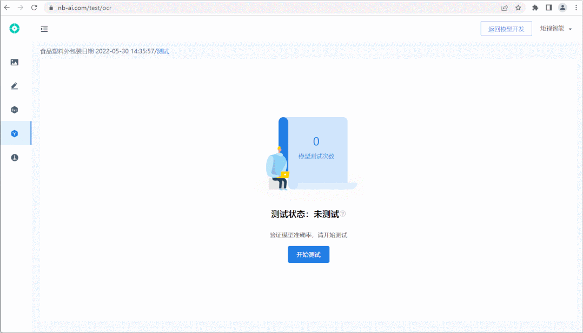The width and height of the screenshot is (583, 333).
Task: Open the browser extensions puzzle icon
Action: 535,8
